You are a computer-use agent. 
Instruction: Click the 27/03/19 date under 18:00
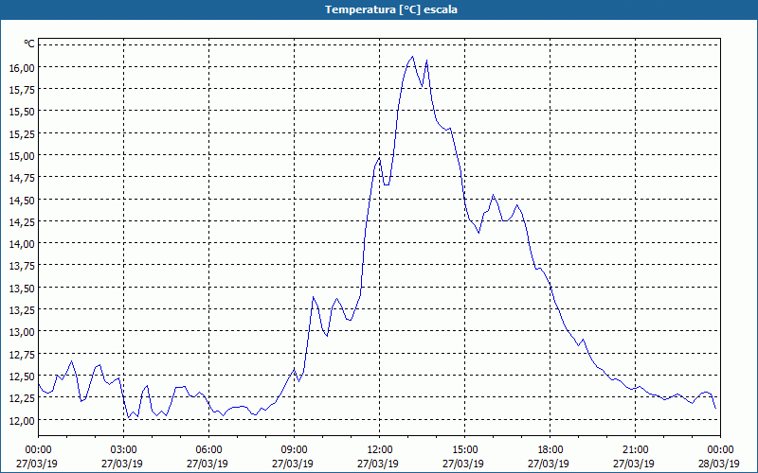click(x=550, y=464)
